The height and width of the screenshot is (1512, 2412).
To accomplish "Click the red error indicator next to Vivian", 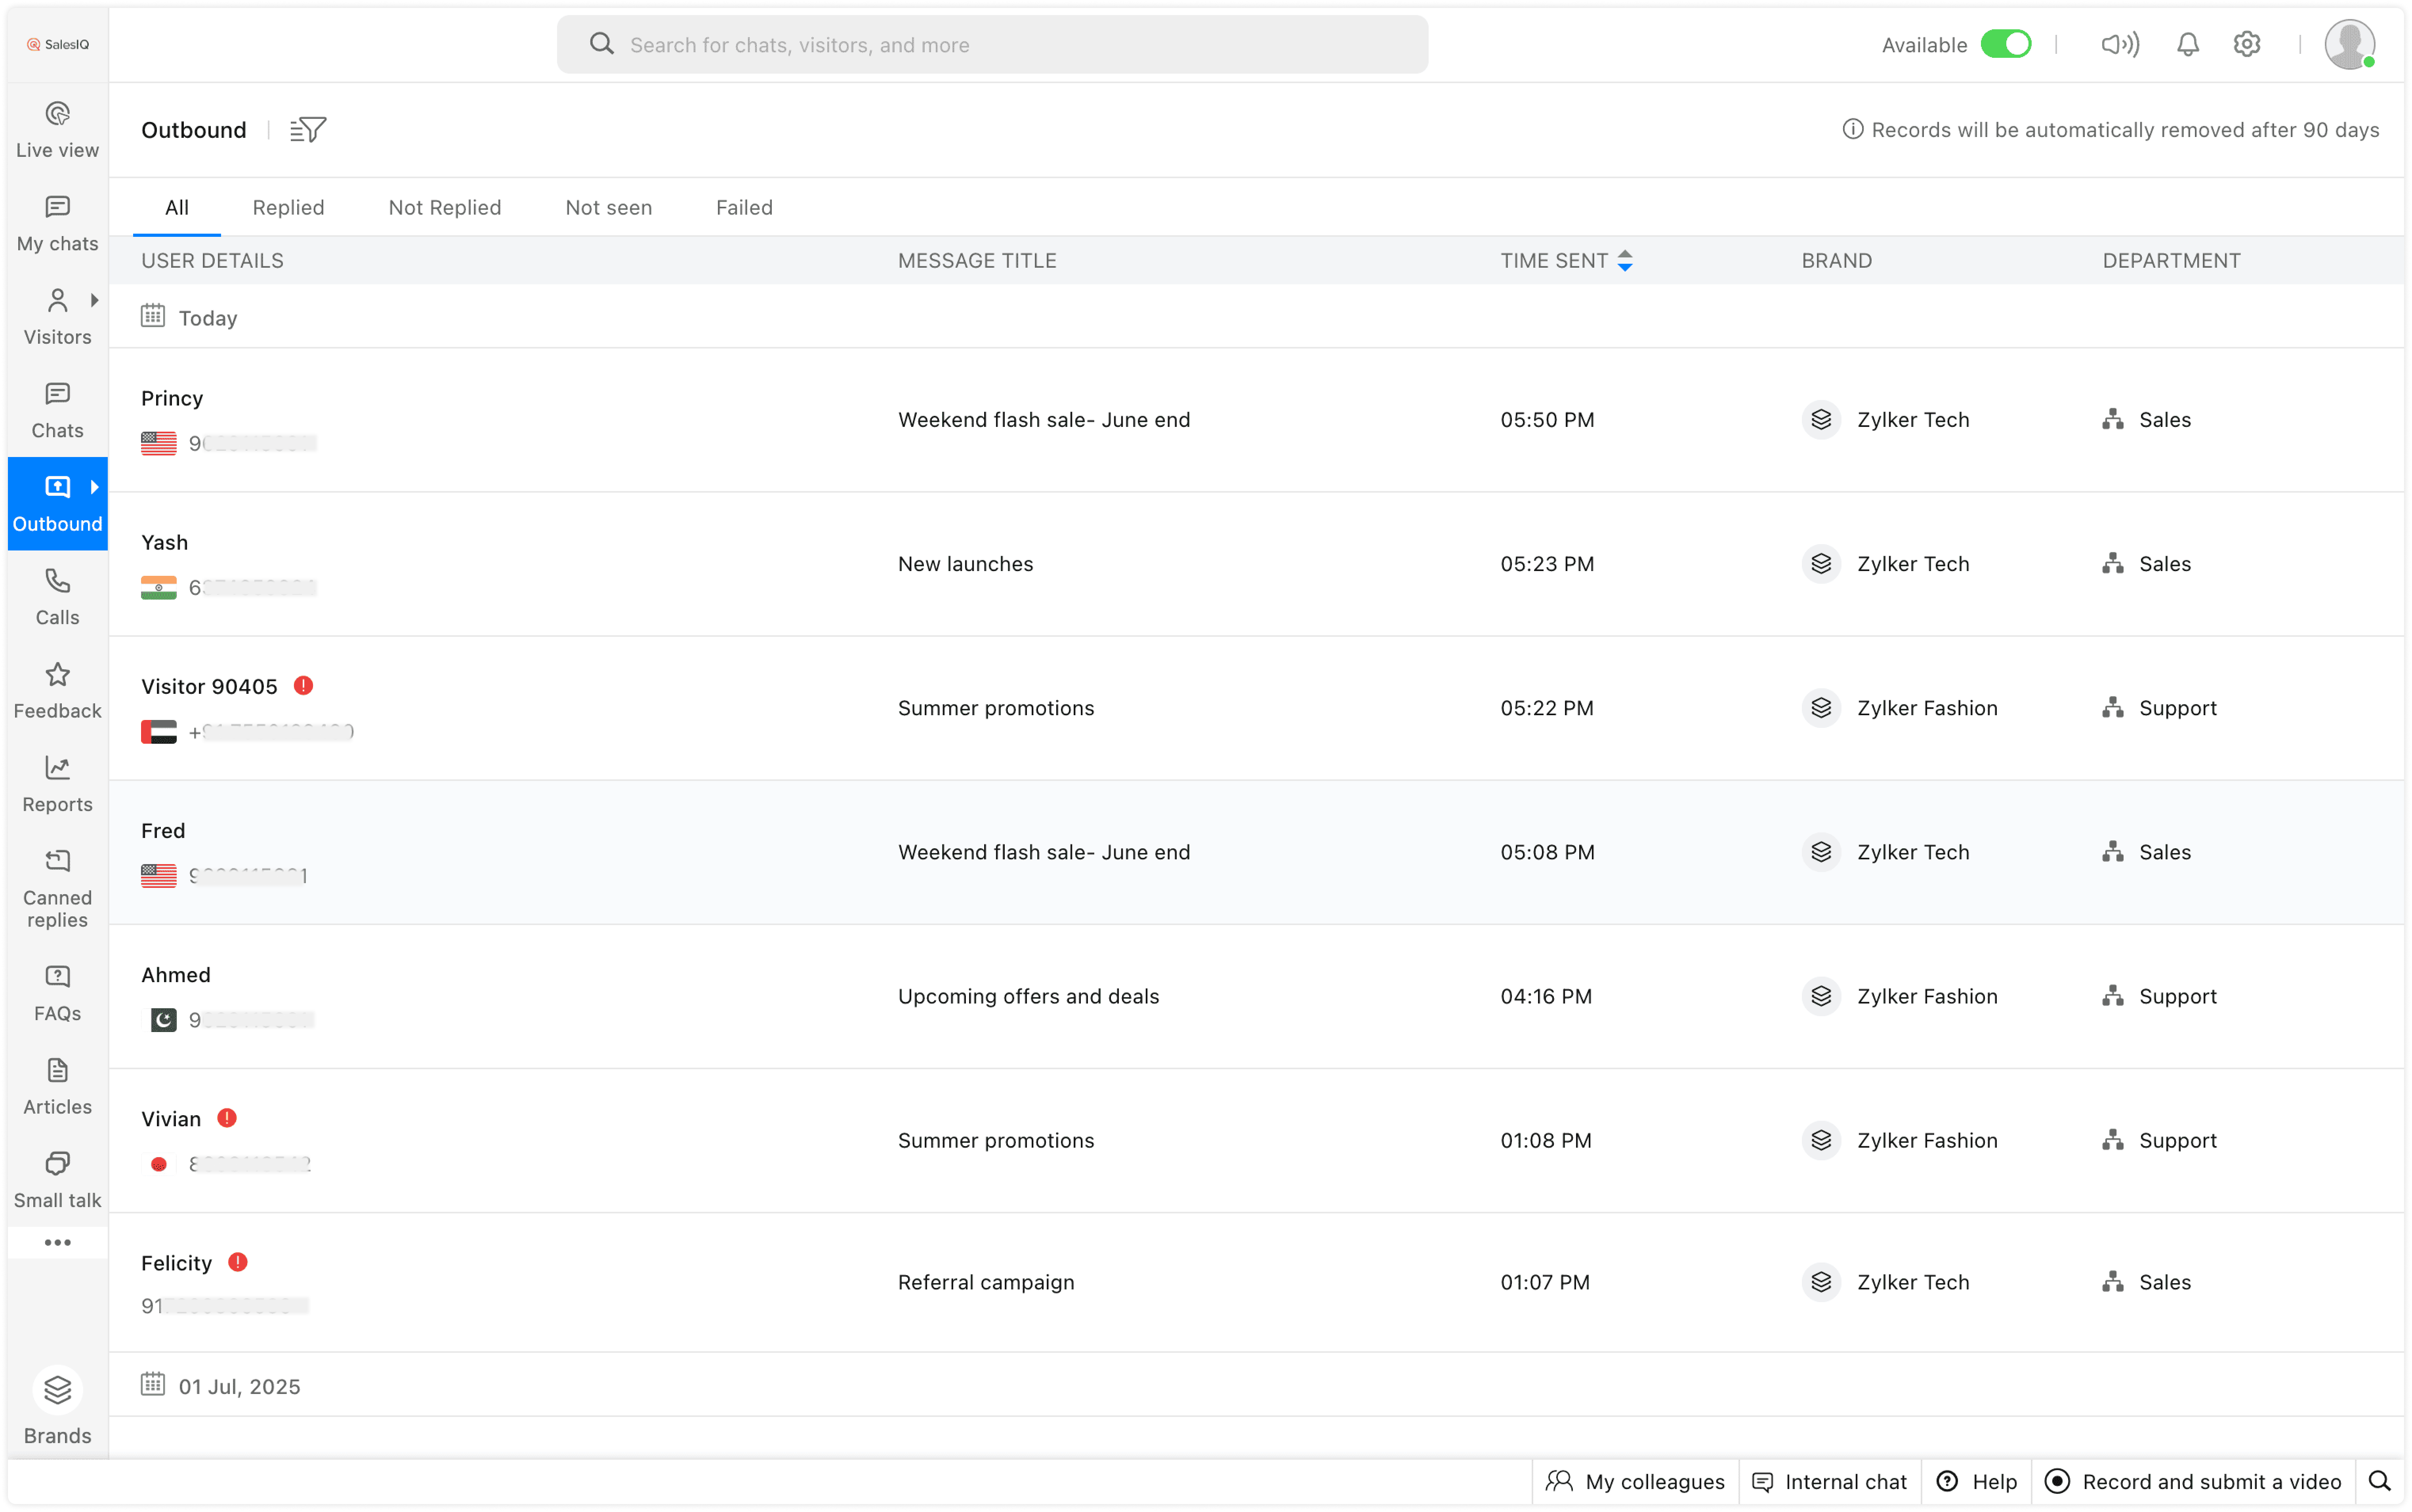I will point(227,1118).
